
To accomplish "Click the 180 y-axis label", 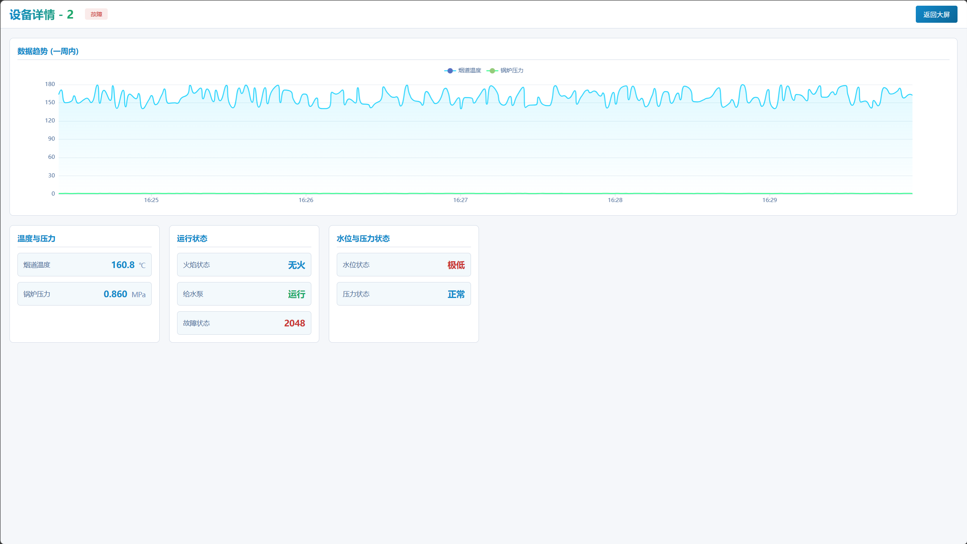I will point(50,84).
